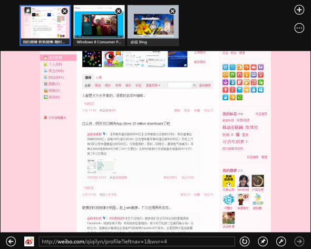Open 相册(2) albums in sidebar
Viewport: 311px width, 249px height.
point(54,90)
